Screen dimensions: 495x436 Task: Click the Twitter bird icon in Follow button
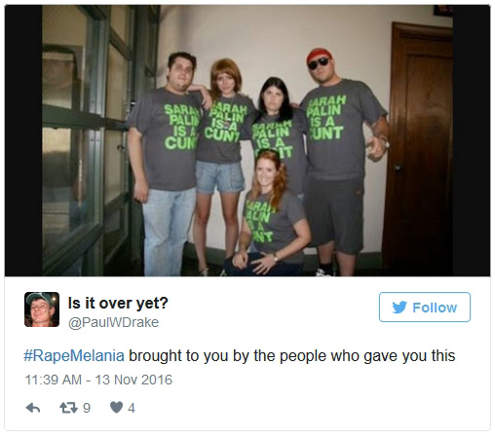coord(400,308)
